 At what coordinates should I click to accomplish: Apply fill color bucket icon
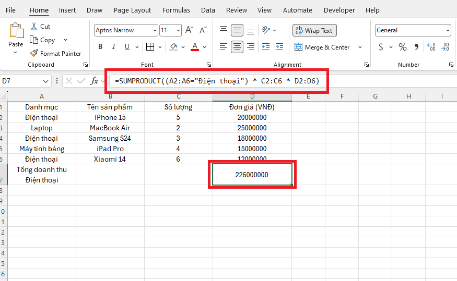pyautogui.click(x=173, y=47)
